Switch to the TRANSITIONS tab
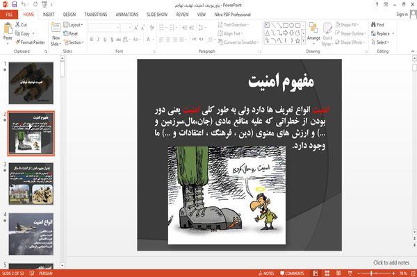 (96, 15)
